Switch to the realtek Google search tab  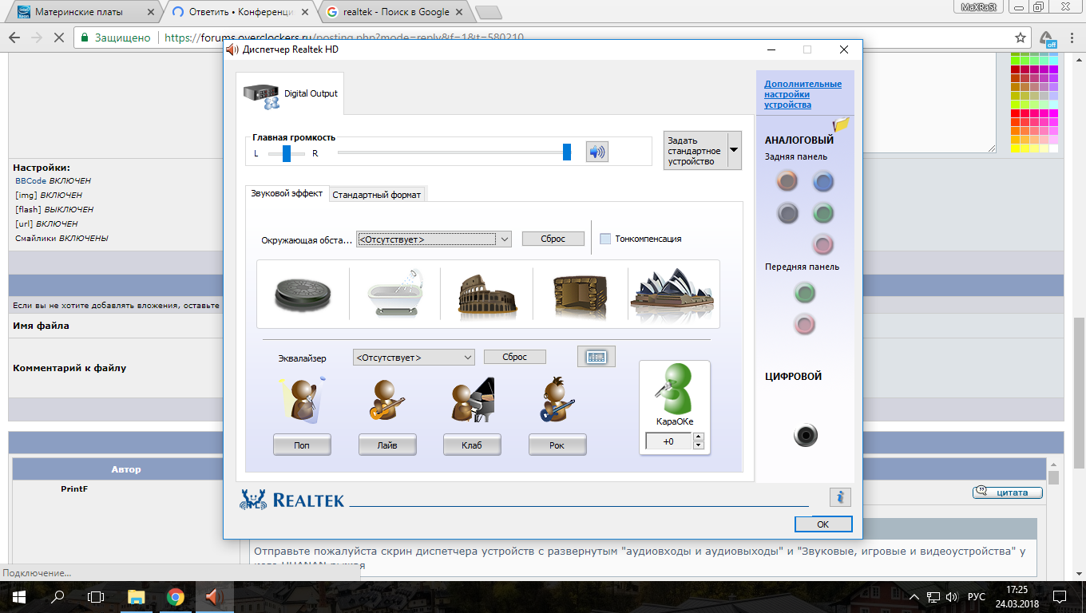click(x=396, y=11)
